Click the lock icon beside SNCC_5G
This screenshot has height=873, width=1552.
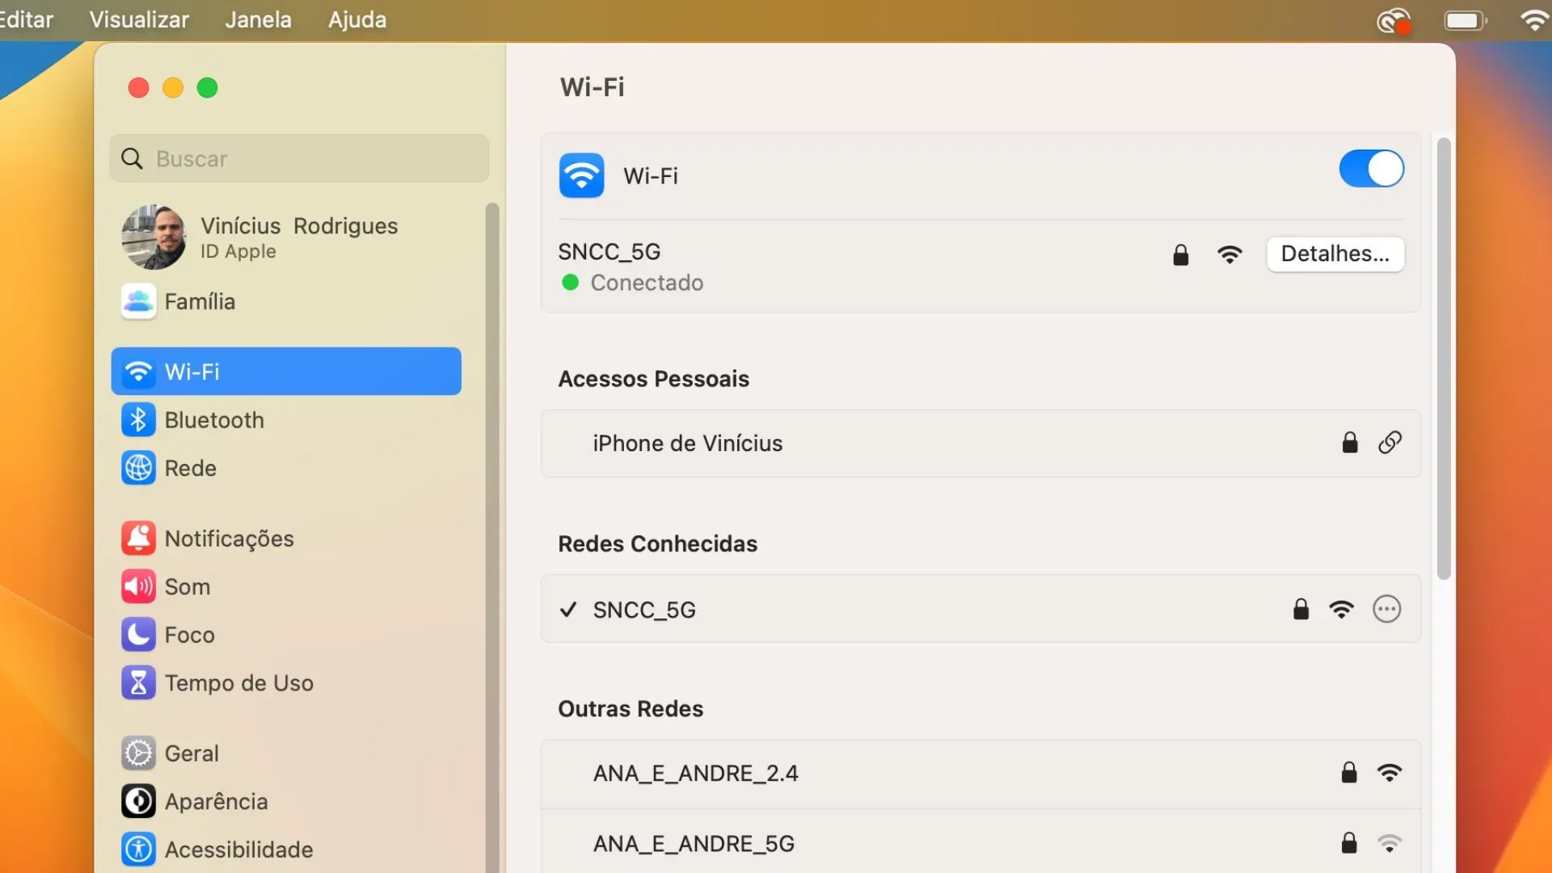(1180, 255)
